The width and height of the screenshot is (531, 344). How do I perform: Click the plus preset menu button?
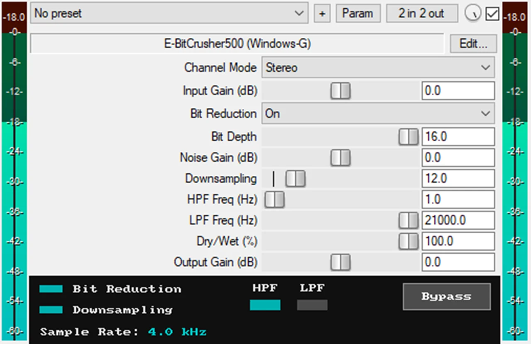[322, 14]
